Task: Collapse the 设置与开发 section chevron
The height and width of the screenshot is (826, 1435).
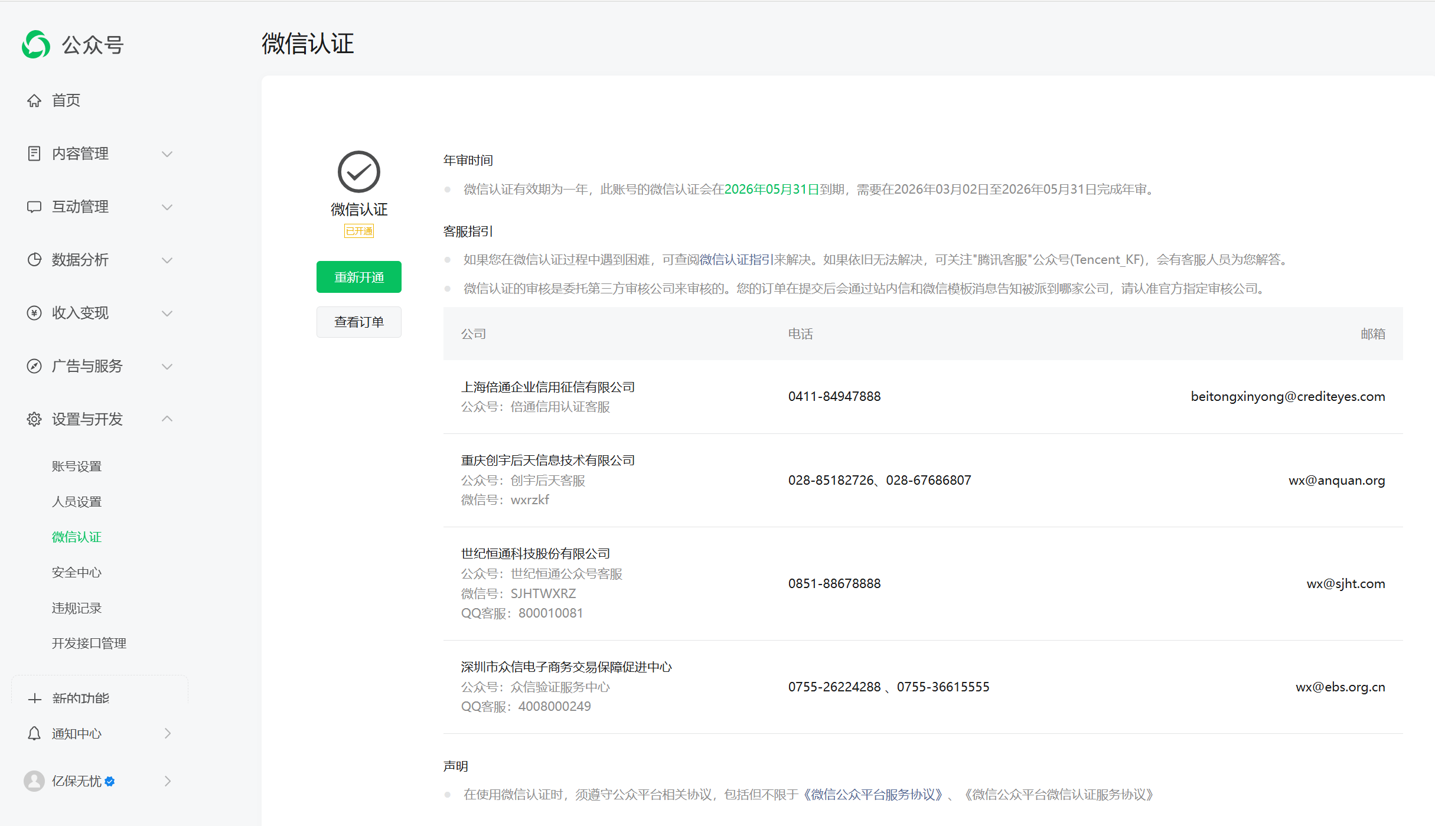Action: tap(167, 419)
